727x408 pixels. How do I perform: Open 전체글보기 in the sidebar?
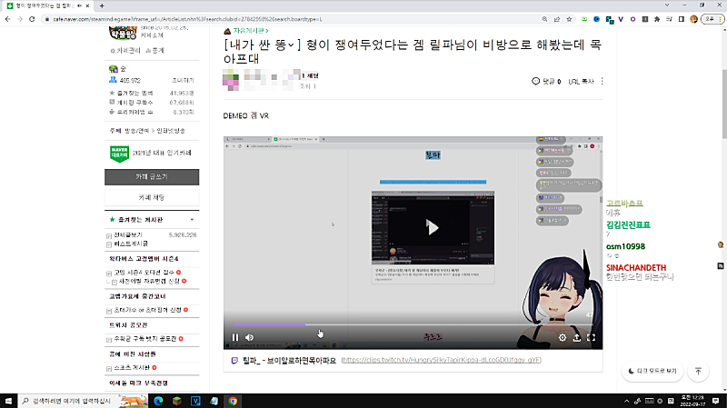(128, 235)
